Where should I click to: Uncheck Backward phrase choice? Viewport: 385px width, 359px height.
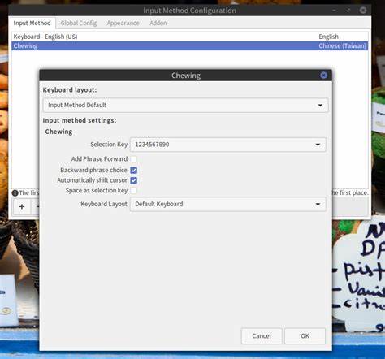pyautogui.click(x=134, y=170)
